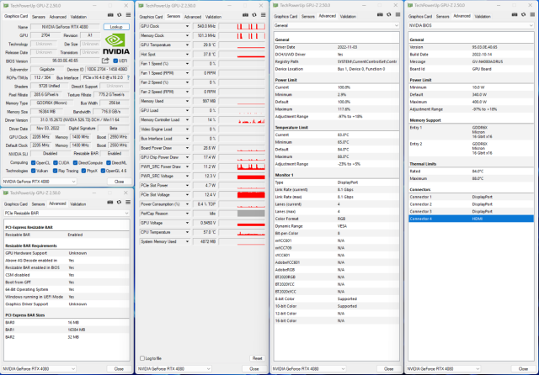Click refresh icon in General Advanced window
Image resolution: width=539 pixels, height=375 pixels.
(x=389, y=15)
